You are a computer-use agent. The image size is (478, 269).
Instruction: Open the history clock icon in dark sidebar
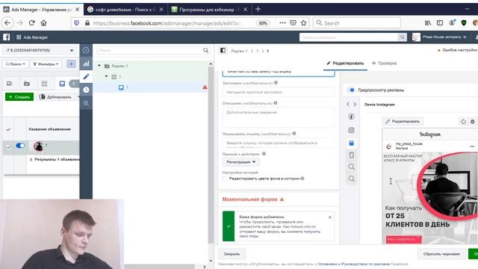(x=86, y=90)
